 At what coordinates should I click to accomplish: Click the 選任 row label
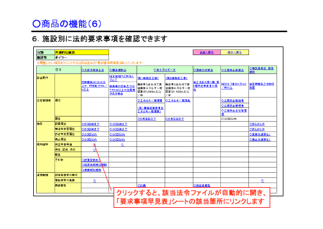click(x=57, y=100)
